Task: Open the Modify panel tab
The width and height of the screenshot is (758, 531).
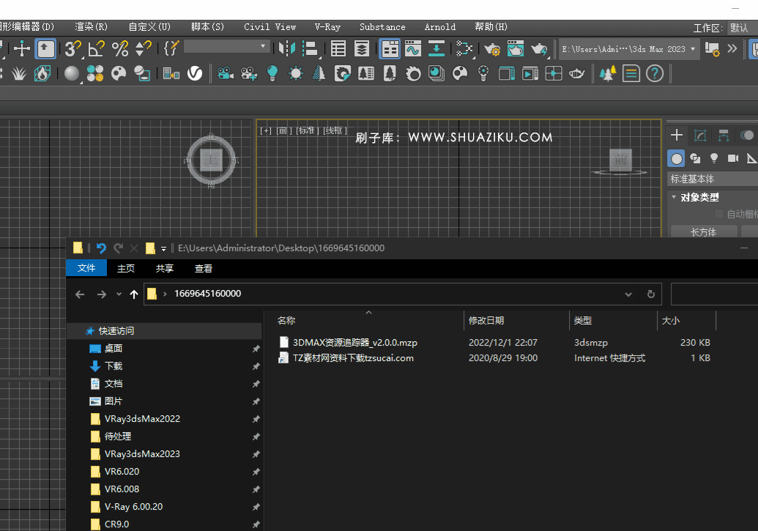Action: click(700, 135)
